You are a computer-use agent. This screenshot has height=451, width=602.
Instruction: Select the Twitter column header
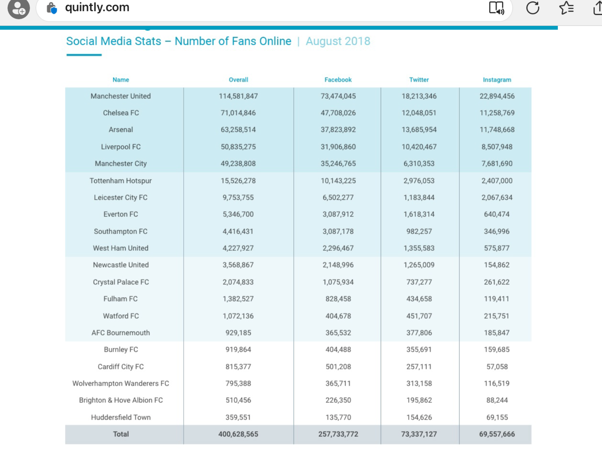point(419,80)
